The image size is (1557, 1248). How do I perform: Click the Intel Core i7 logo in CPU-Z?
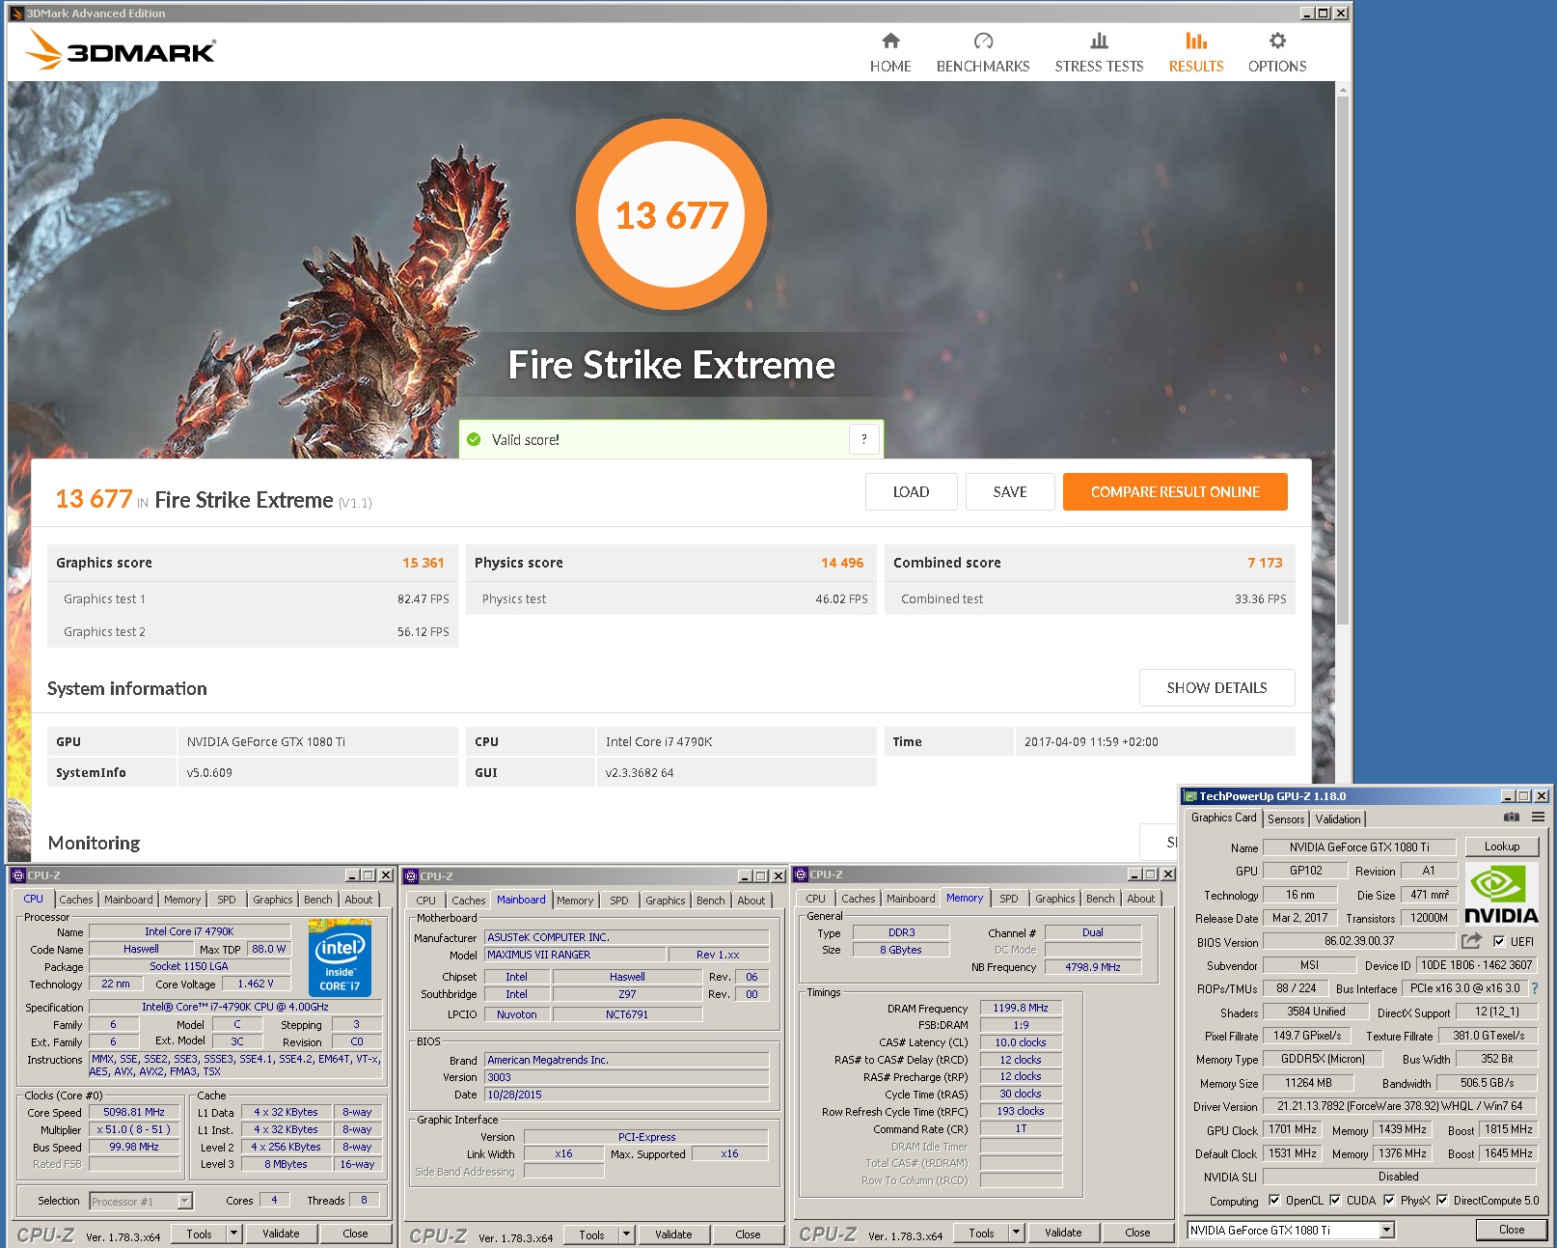340,957
